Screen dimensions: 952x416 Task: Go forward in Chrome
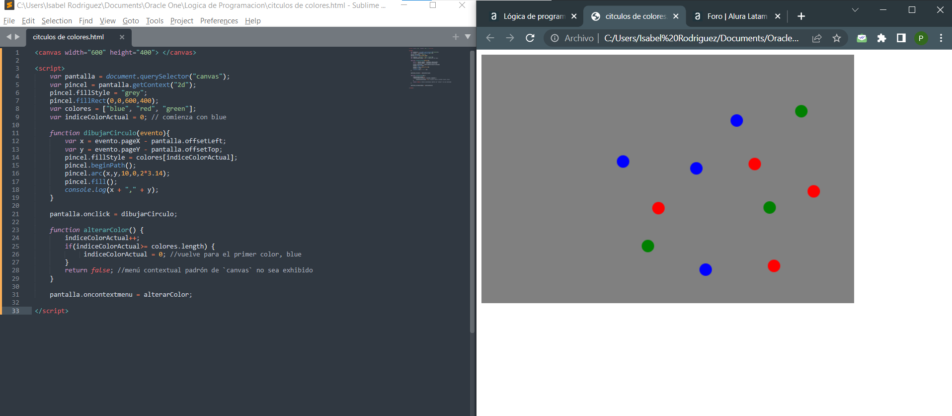tap(510, 38)
